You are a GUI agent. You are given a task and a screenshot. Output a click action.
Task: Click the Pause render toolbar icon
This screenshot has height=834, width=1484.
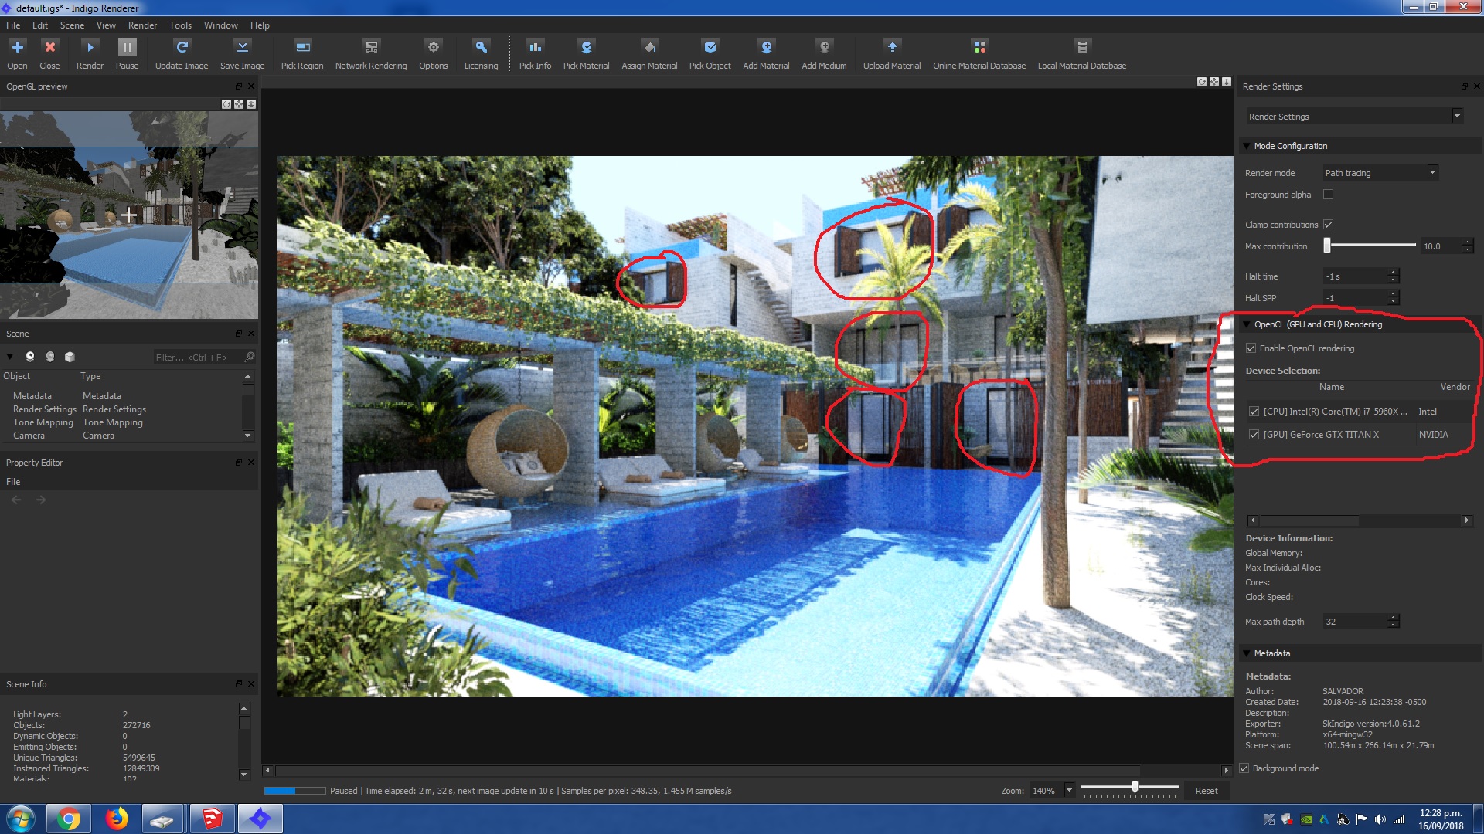pyautogui.click(x=127, y=48)
